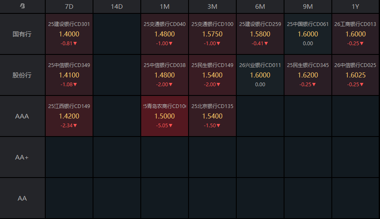Select the 国有行 row label
380x219 pixels.
22,34
